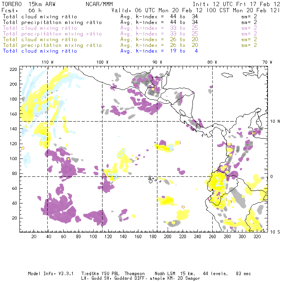Click the black 'Total precipitation mixing ratio' legend line
This screenshot has width=282, height=282.
52,22
